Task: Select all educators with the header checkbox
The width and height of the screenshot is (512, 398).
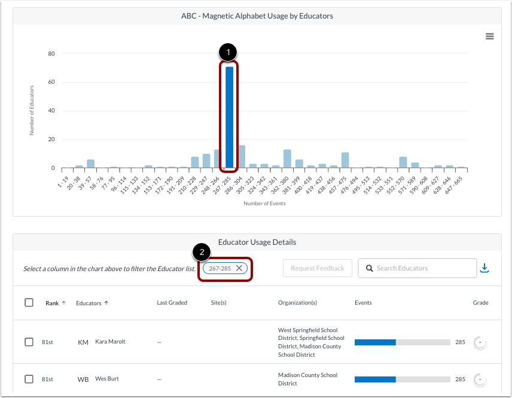Action: click(x=29, y=302)
